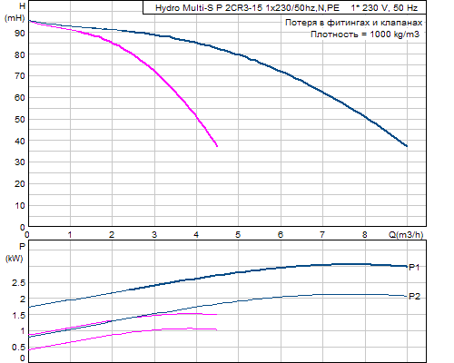
Task: Click the 2.5 value on the power axis
Action: tap(18, 283)
